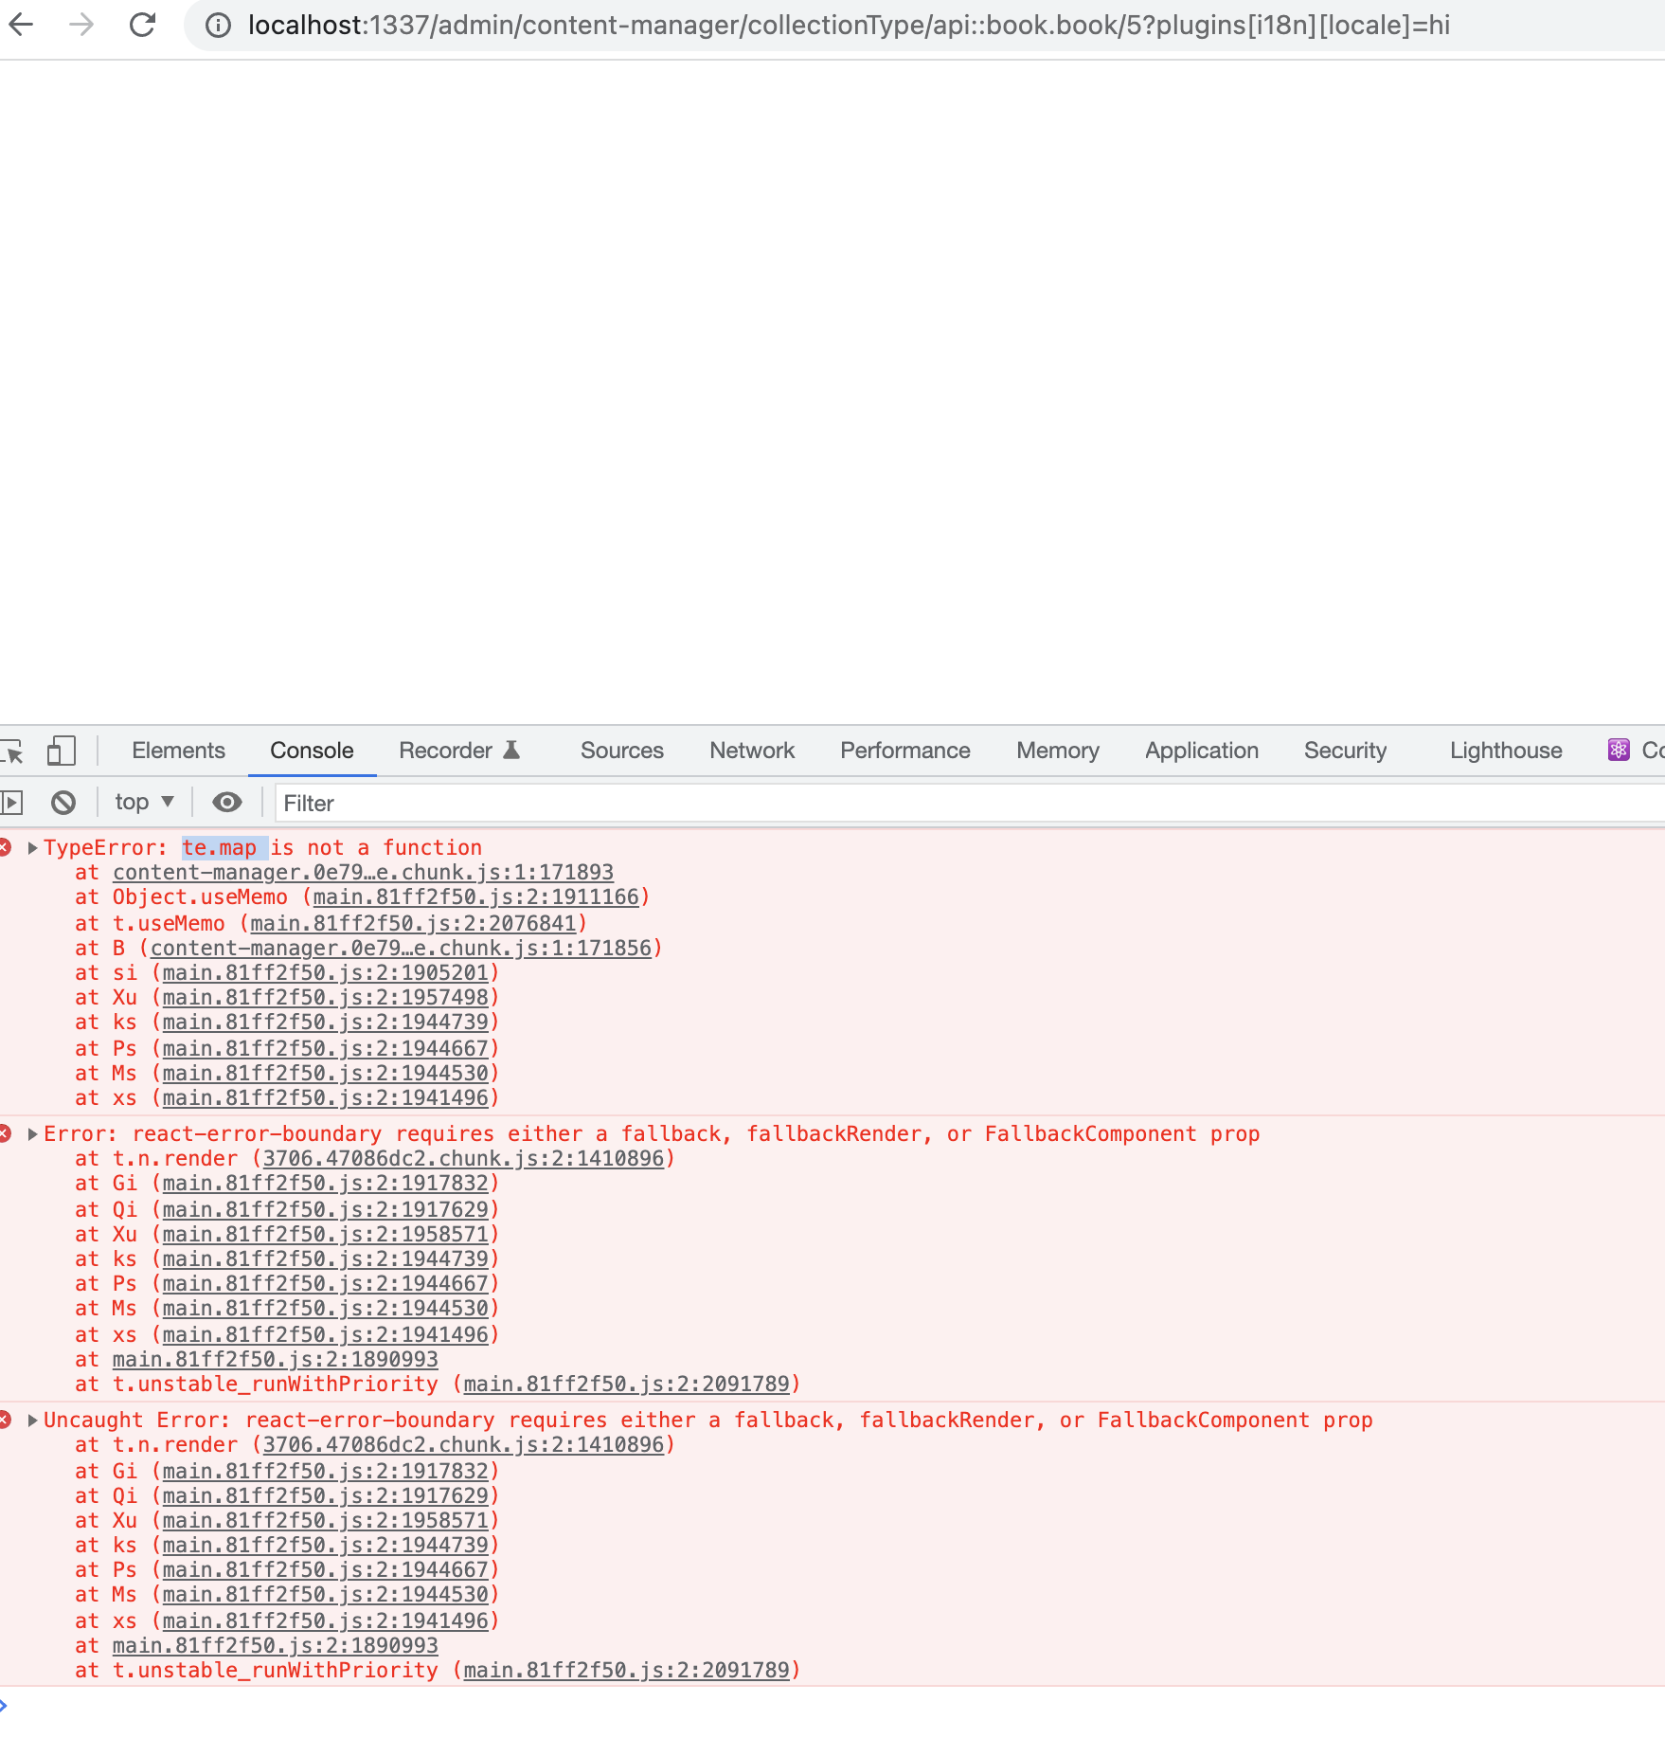Expand the Uncaught Error disclosure triangle
Screen dimensions: 1665x1738
[x=33, y=1419]
